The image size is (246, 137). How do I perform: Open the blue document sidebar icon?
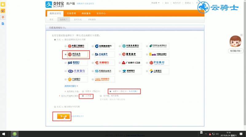pyautogui.click(x=3, y=24)
